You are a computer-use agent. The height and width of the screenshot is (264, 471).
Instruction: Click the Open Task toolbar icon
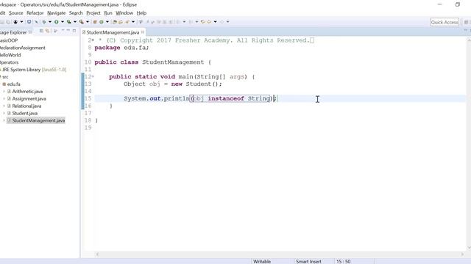click(121, 22)
